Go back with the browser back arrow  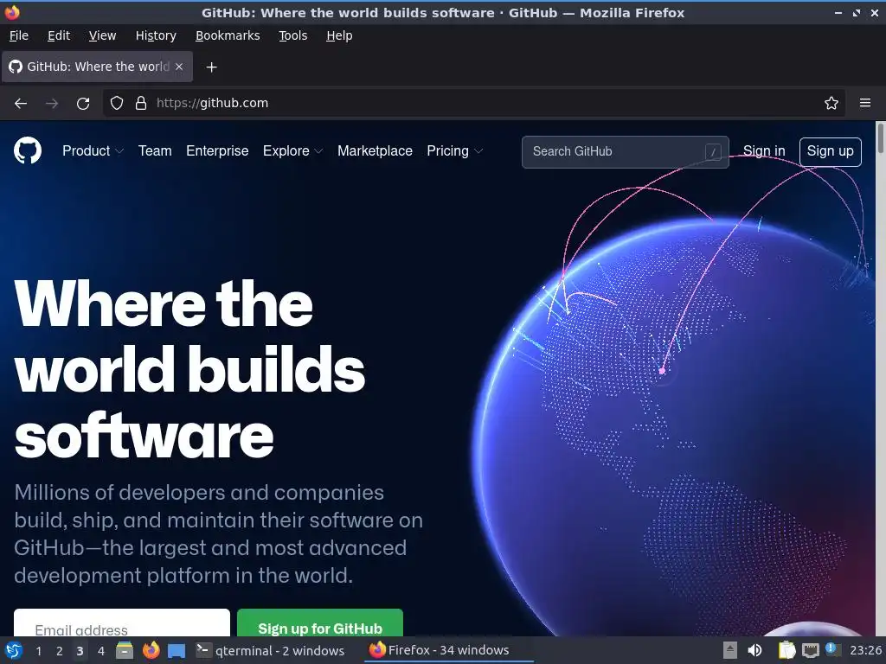(21, 104)
